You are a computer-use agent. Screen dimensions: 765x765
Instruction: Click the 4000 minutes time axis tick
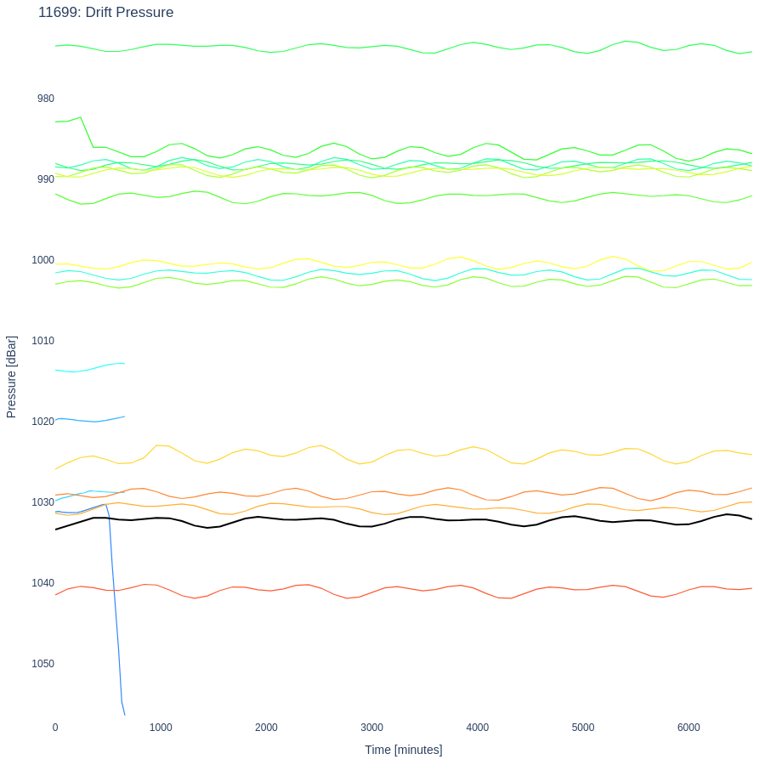pyautogui.click(x=478, y=728)
